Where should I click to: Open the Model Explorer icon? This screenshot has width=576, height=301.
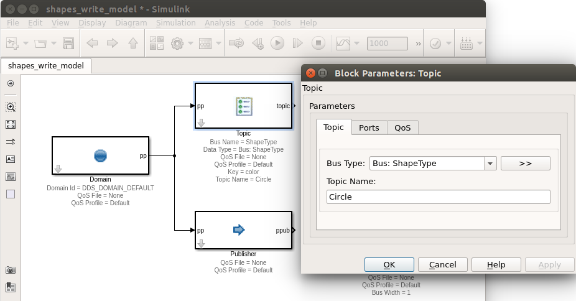(205, 44)
